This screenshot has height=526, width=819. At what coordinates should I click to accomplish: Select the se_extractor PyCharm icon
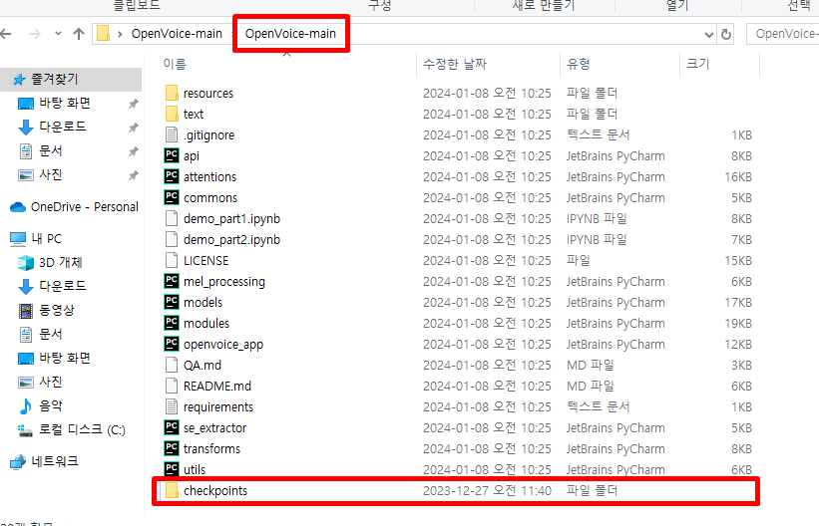coord(172,427)
